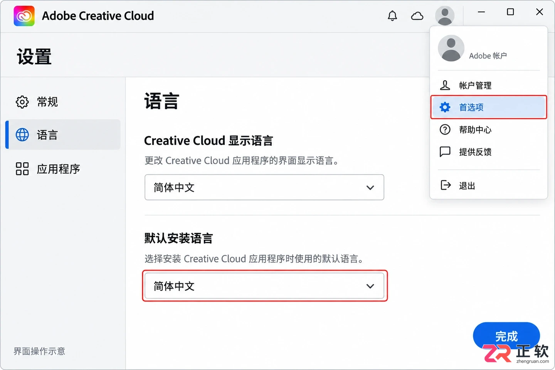Choose 帐户管理 from the account menu
Image resolution: width=555 pixels, height=370 pixels.
pos(489,85)
